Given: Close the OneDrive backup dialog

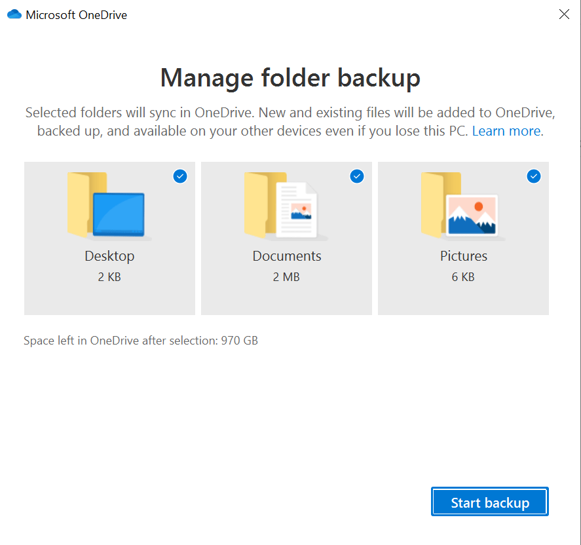Looking at the screenshot, I should 564,14.
